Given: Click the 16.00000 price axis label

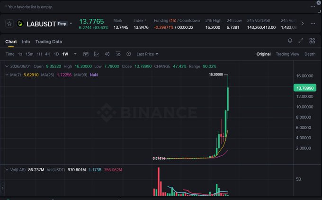Looking at the screenshot, I should (304, 76).
